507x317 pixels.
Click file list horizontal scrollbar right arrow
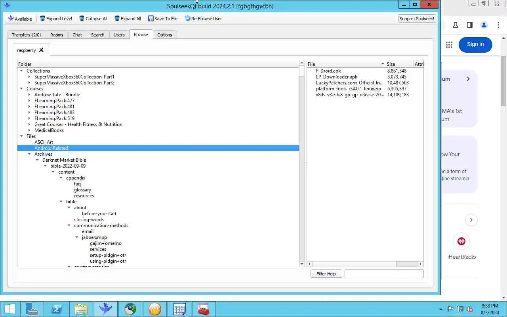click(x=421, y=264)
